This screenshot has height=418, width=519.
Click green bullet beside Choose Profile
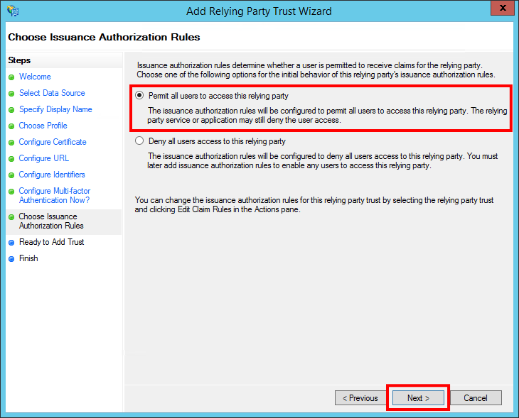(x=11, y=126)
